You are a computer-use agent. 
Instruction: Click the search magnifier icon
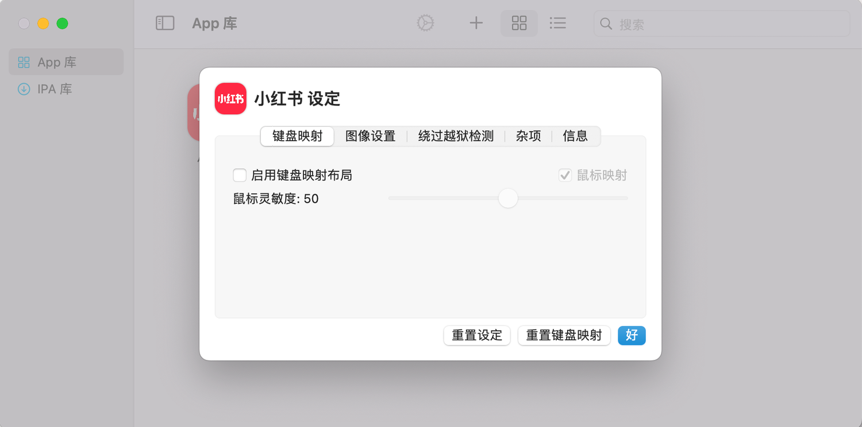[606, 24]
